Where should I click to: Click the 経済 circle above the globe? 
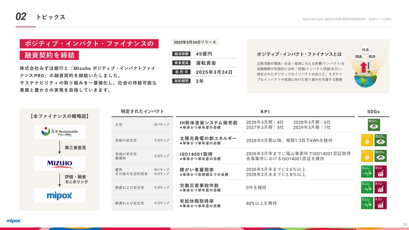[372, 57]
